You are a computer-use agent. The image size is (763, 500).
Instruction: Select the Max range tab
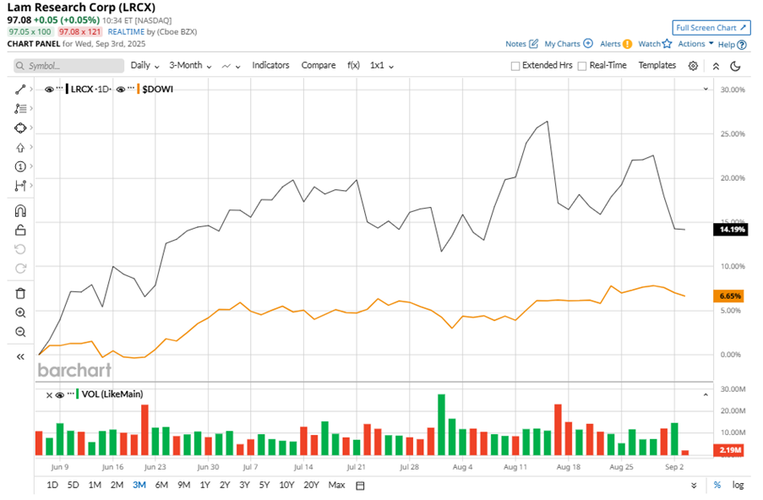point(337,485)
